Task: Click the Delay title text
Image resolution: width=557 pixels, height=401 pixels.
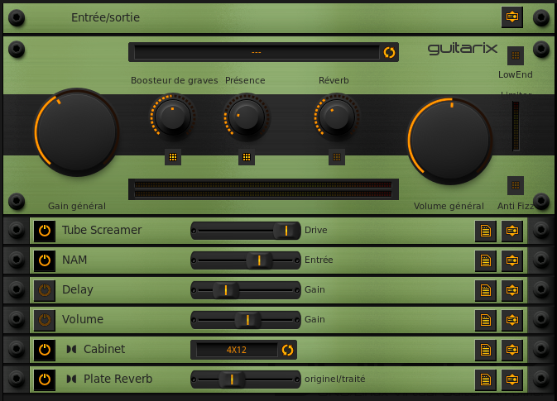Action: point(78,289)
